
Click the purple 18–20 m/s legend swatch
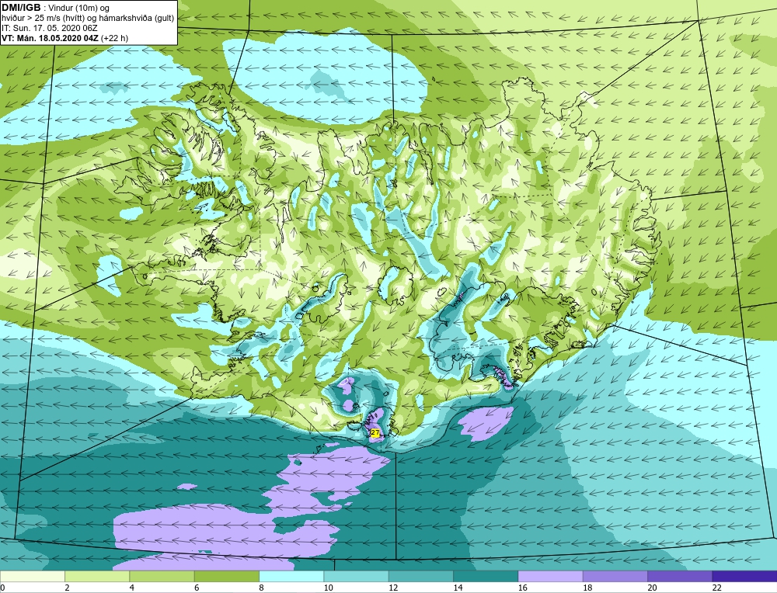[x=615, y=576]
